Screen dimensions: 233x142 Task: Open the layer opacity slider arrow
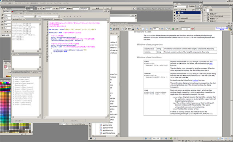[x=201, y=7]
